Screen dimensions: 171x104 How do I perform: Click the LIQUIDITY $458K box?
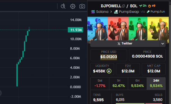(x=102, y=69)
